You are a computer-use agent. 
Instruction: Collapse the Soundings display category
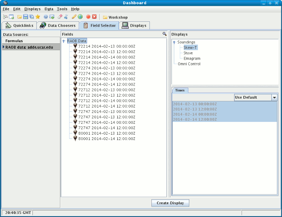[174, 42]
